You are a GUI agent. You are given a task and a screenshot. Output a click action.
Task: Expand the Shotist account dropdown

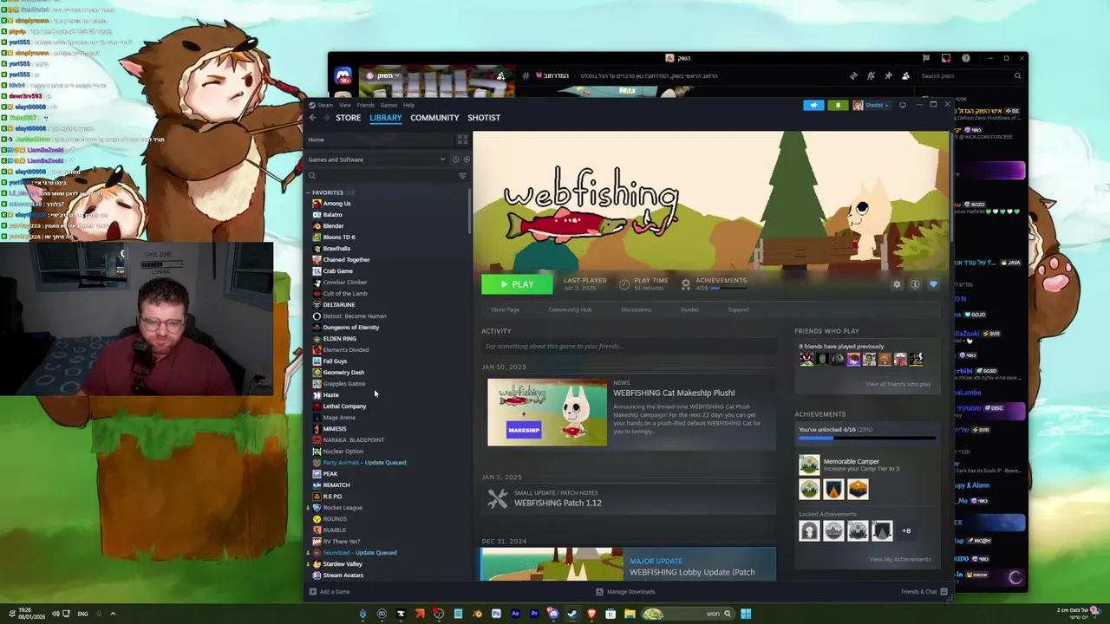click(x=872, y=105)
